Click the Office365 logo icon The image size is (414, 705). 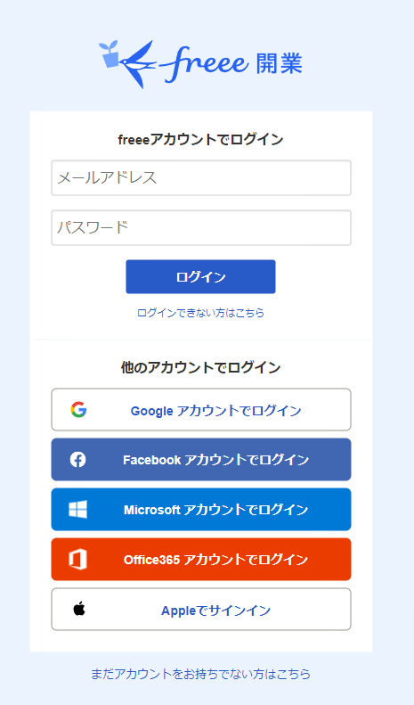click(x=77, y=560)
